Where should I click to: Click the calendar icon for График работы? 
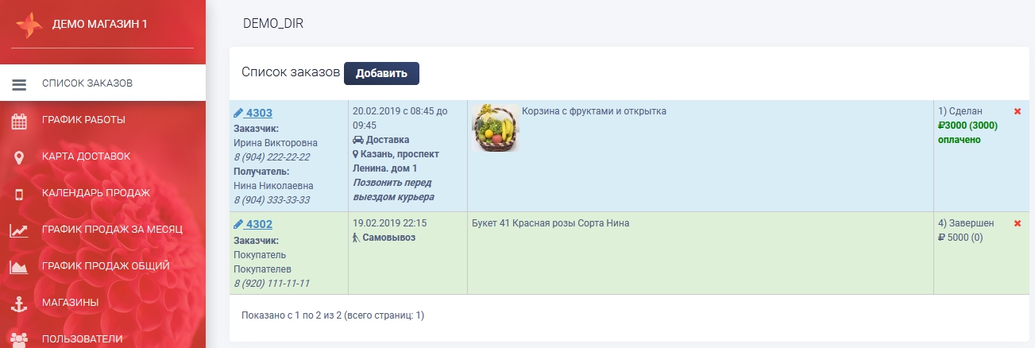coord(19,121)
